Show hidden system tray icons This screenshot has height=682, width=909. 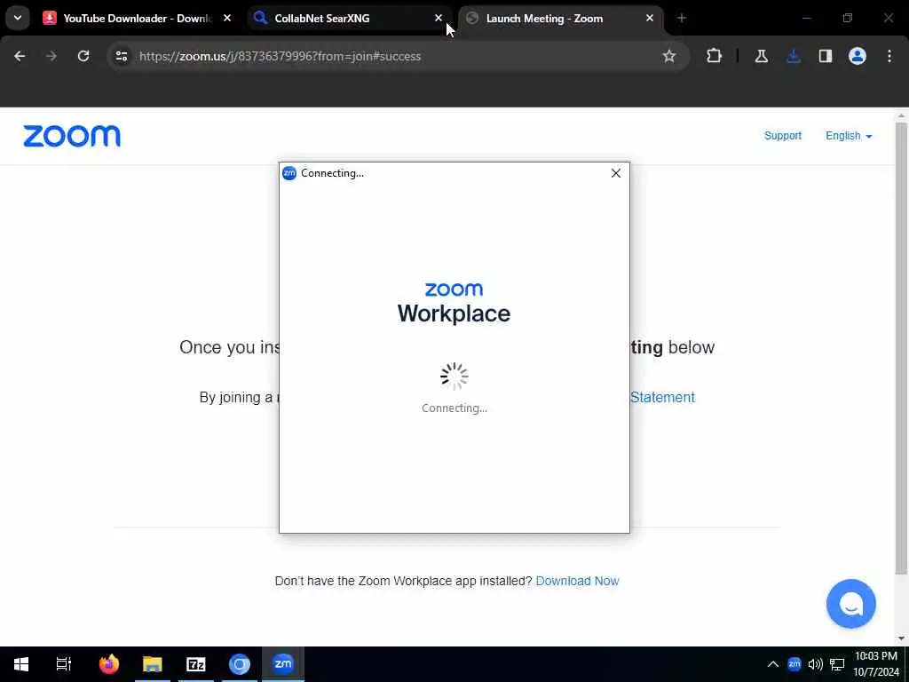[x=773, y=664]
